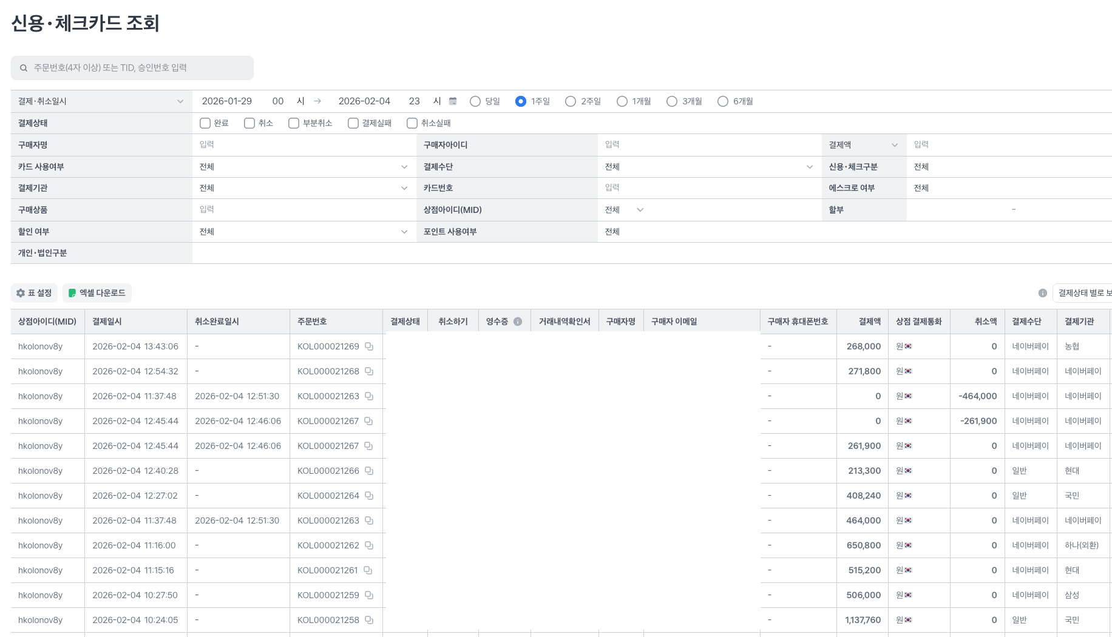Copy order number KOL000021264
The image size is (1112, 637).
[x=369, y=496]
